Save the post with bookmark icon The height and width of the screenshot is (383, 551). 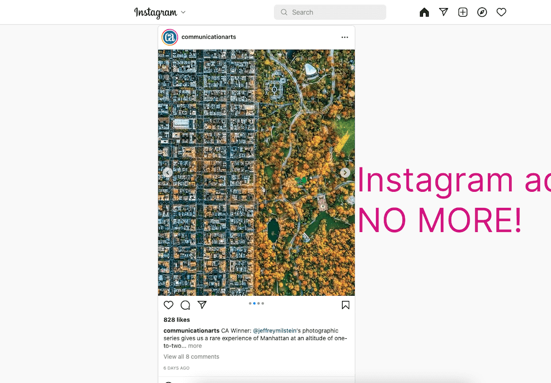(x=346, y=305)
